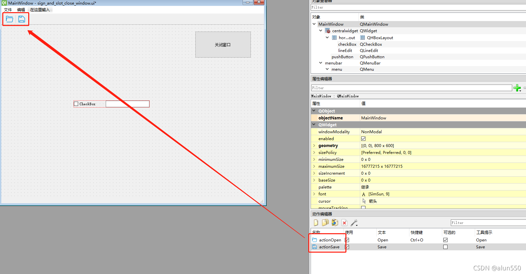This screenshot has width=526, height=274.
Task: Close the form window with the red X
Action: click(x=259, y=2)
